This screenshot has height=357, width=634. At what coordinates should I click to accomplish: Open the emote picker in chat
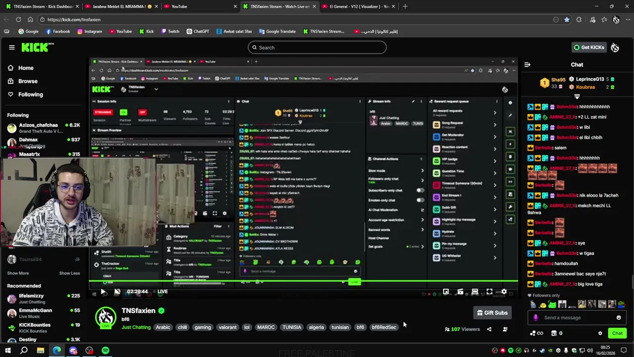[x=619, y=318]
